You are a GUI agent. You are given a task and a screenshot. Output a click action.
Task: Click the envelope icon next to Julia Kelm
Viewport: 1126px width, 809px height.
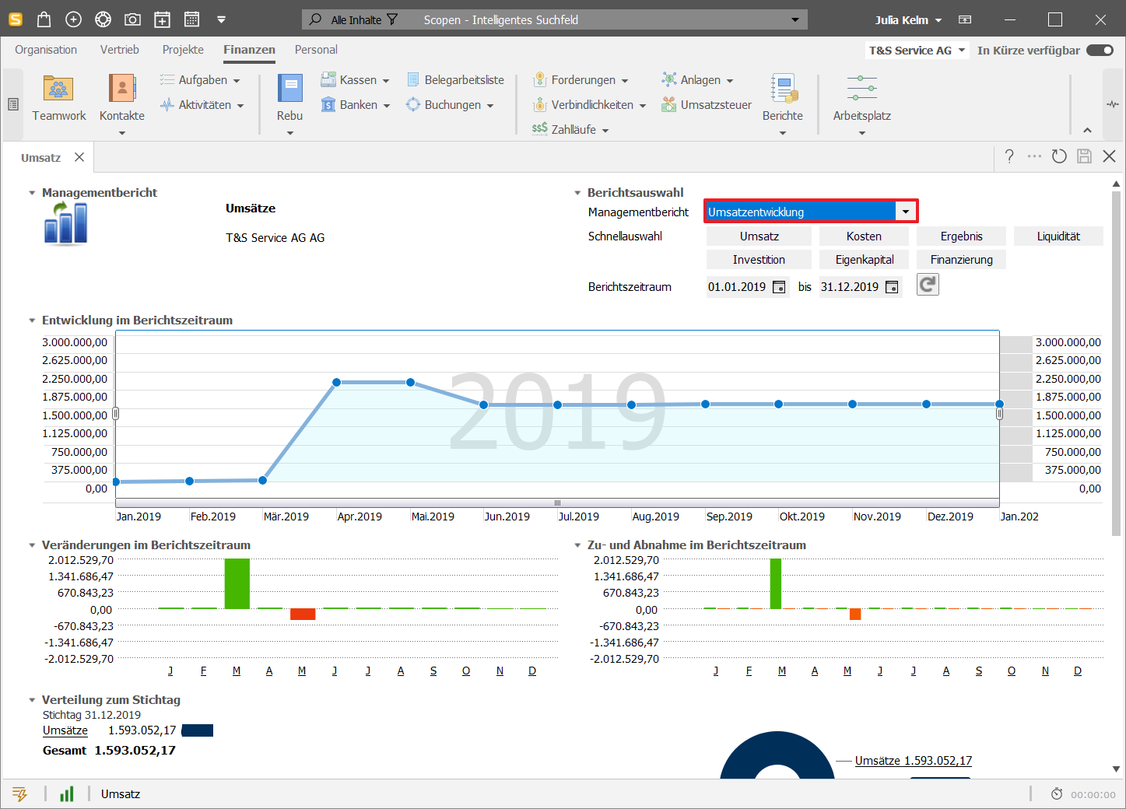click(x=965, y=19)
